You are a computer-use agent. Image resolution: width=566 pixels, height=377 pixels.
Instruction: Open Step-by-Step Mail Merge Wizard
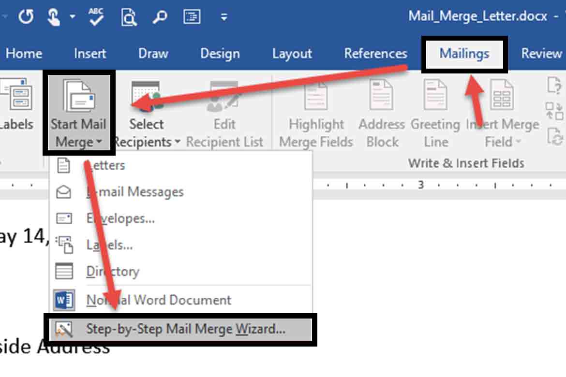180,329
